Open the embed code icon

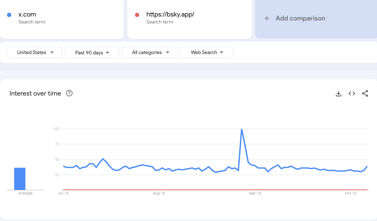352,94
